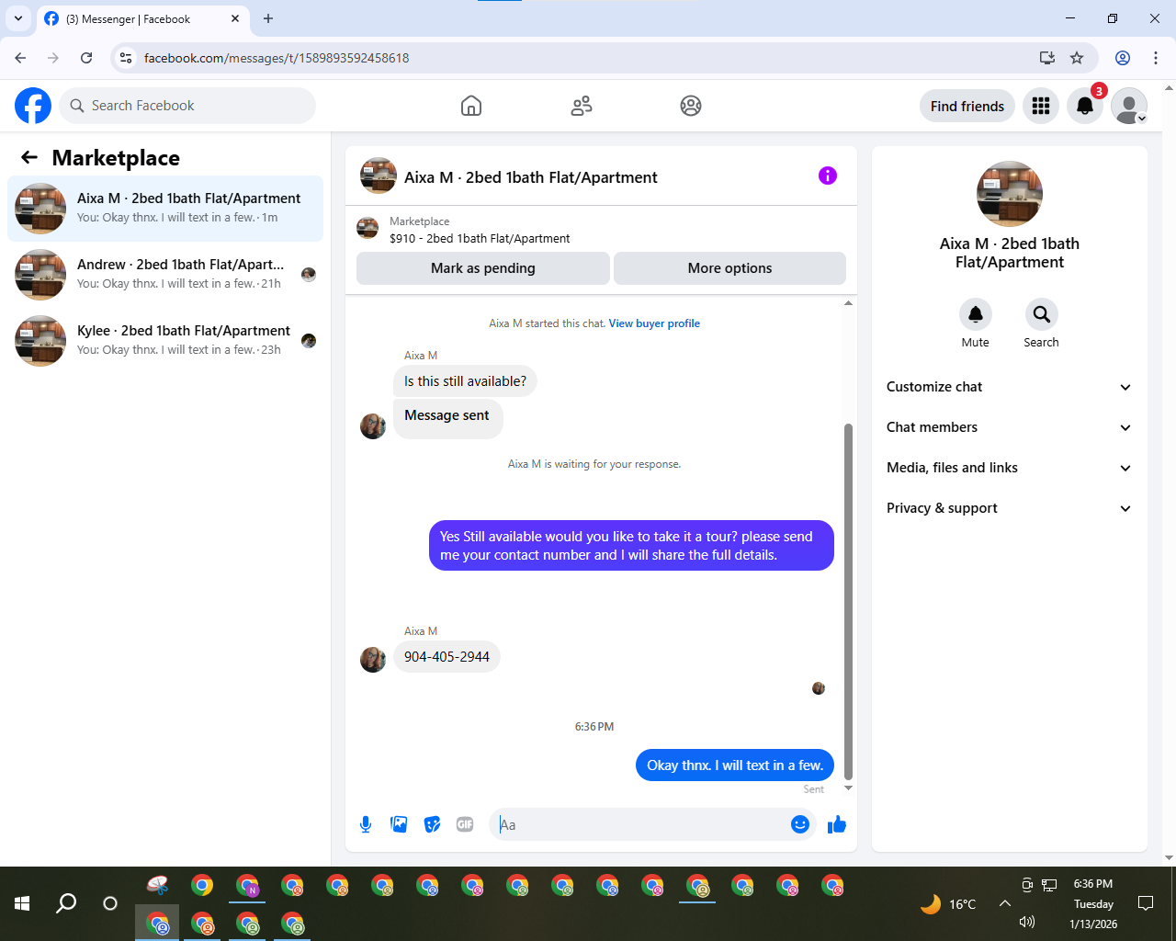
Task: Choose a sticker icon
Action: 432,824
